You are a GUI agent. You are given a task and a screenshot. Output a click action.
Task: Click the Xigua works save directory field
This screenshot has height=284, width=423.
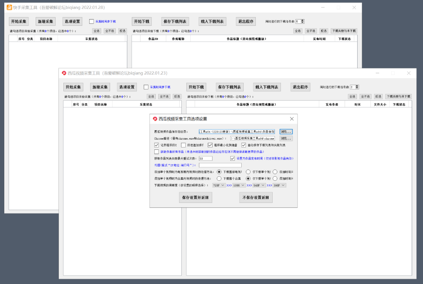click(x=237, y=131)
